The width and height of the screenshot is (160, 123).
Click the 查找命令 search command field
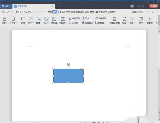138,12
